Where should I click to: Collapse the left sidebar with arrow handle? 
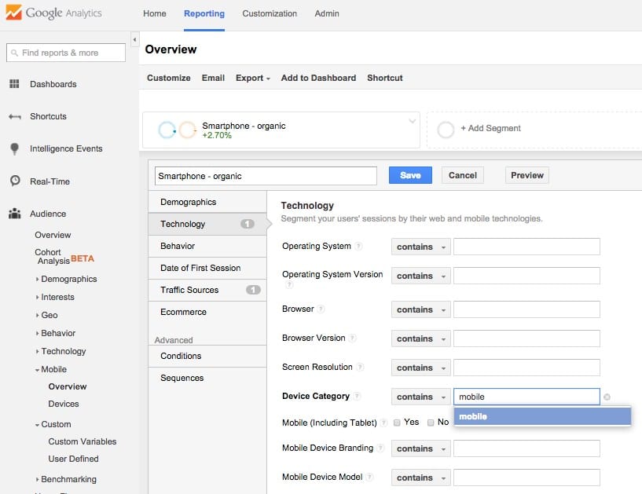point(134,39)
